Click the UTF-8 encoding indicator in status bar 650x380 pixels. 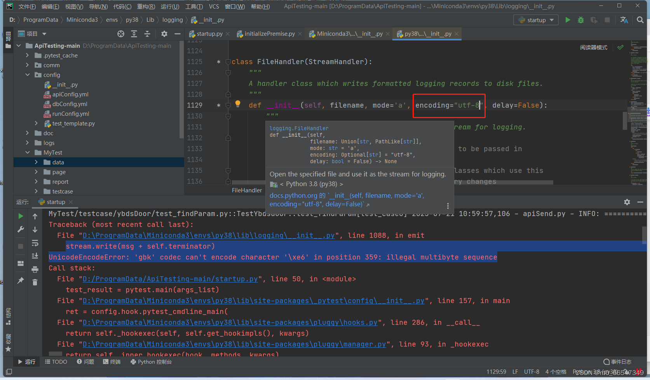tap(531, 372)
